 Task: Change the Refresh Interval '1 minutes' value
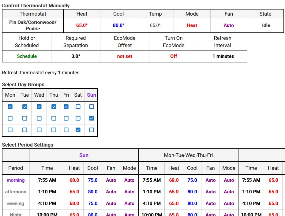(223, 56)
